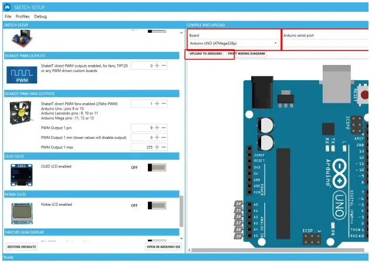
Task: Click the Compile and Upload panel header
Action: tap(277, 25)
